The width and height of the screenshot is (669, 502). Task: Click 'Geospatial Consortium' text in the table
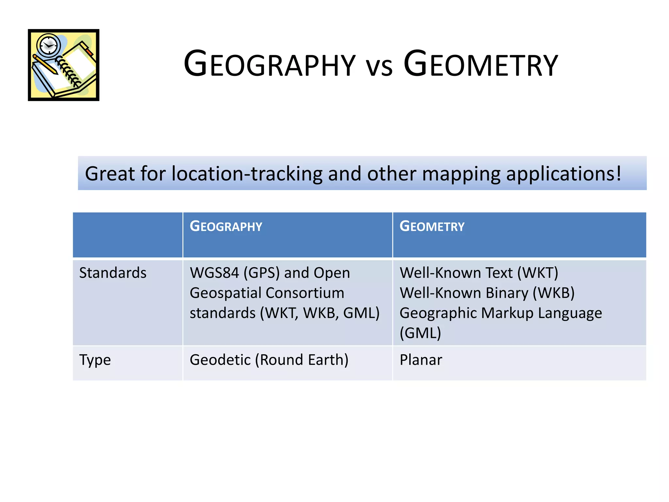coord(267,293)
